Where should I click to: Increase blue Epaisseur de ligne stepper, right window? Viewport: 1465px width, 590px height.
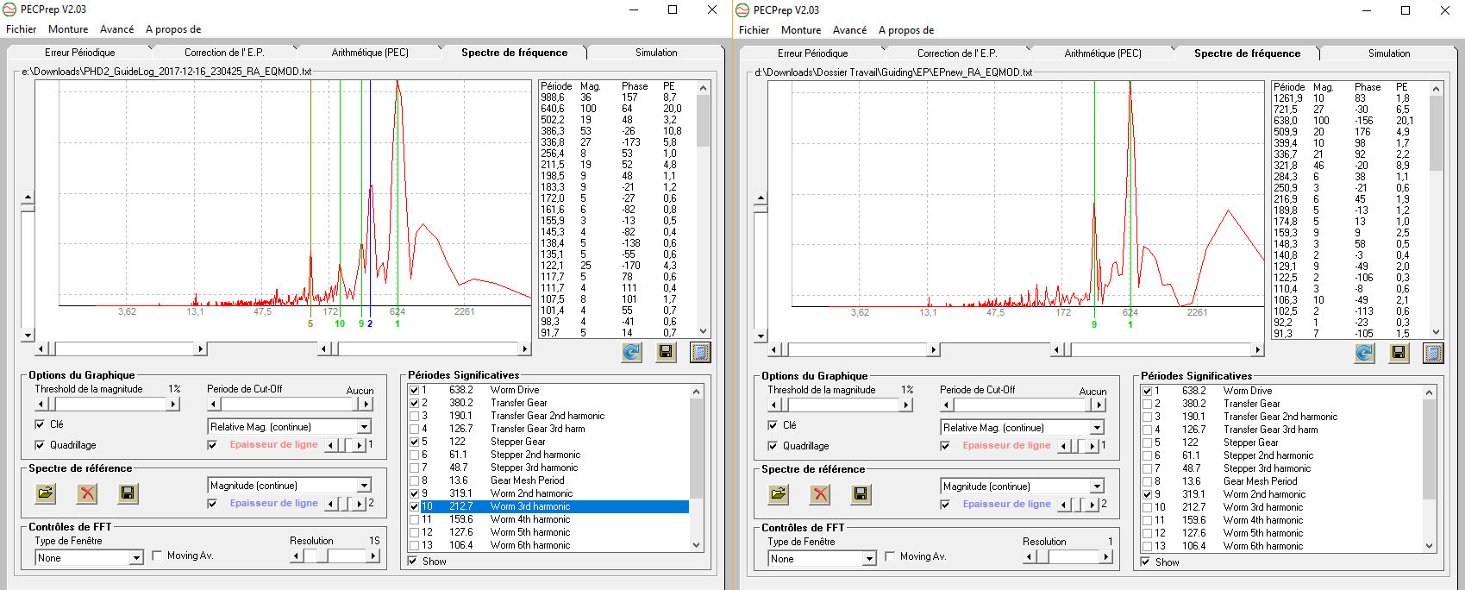point(1093,505)
